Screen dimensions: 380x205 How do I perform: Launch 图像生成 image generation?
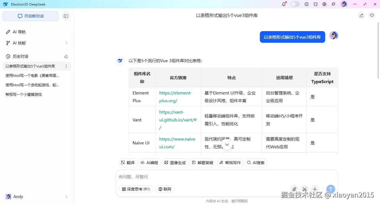pyautogui.click(x=175, y=163)
